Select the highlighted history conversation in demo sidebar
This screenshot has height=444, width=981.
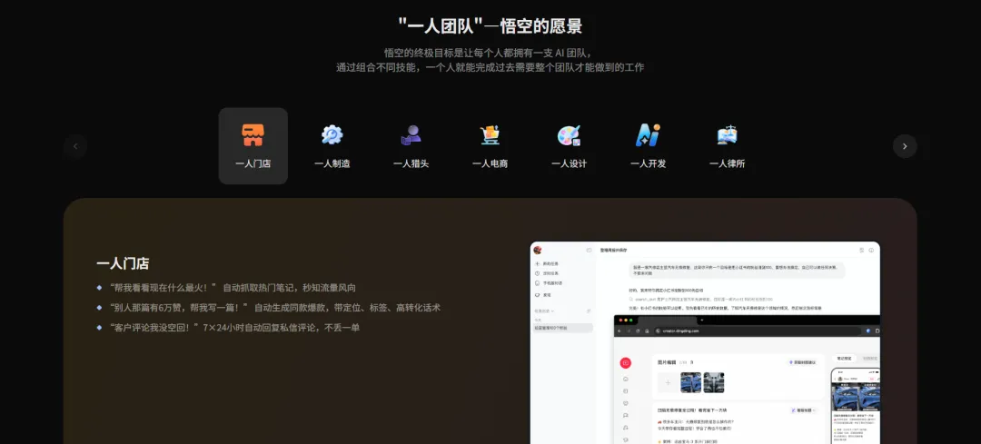point(562,328)
